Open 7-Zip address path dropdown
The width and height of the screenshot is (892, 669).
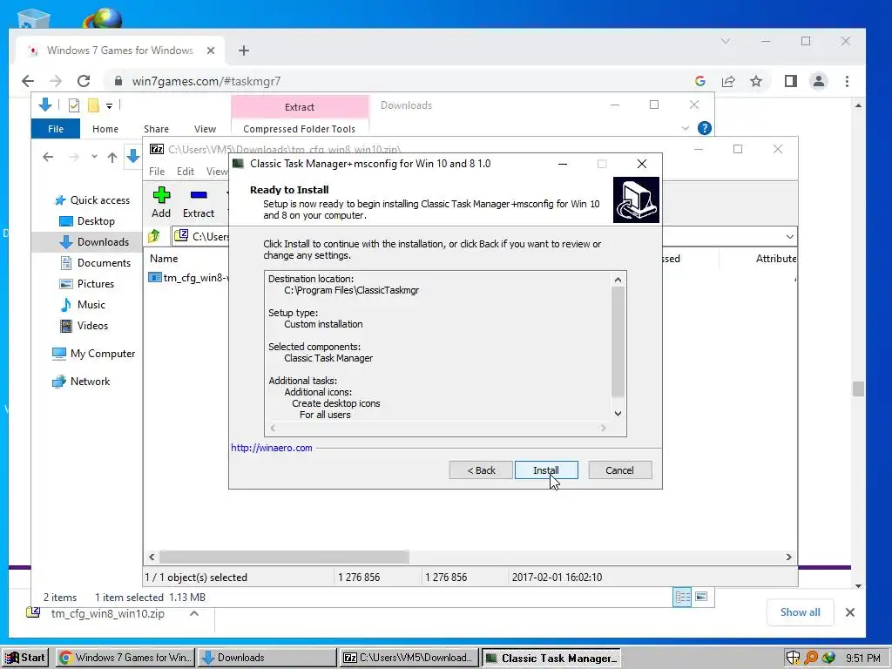[x=789, y=236]
